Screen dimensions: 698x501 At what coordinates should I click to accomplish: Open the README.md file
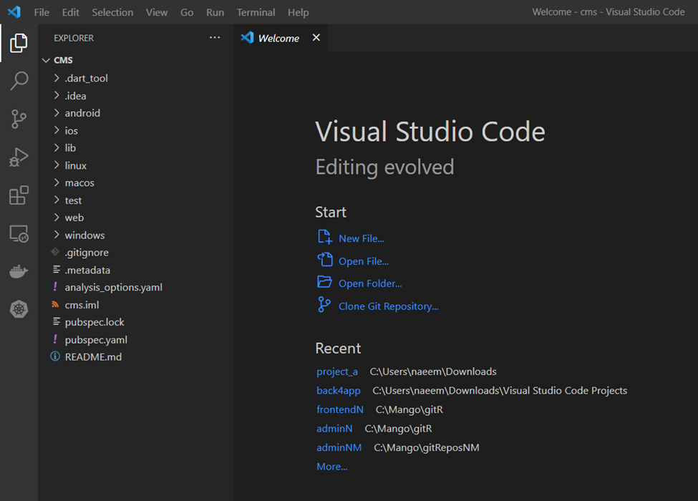tap(93, 356)
